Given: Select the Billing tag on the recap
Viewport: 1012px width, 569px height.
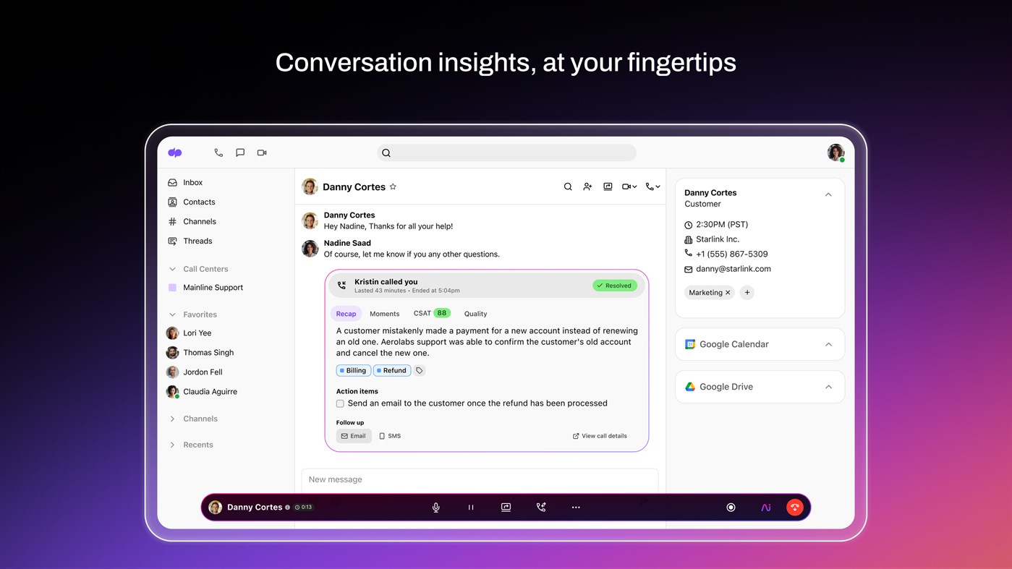Looking at the screenshot, I should coord(353,370).
